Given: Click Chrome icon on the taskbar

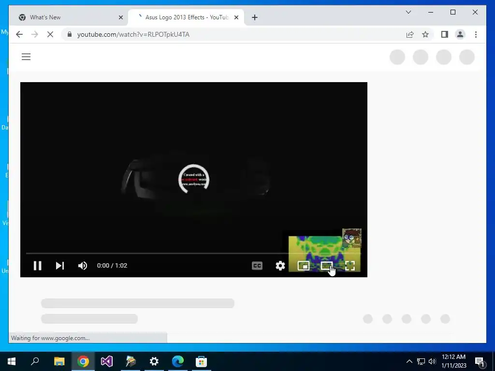Looking at the screenshot, I should pyautogui.click(x=83, y=361).
